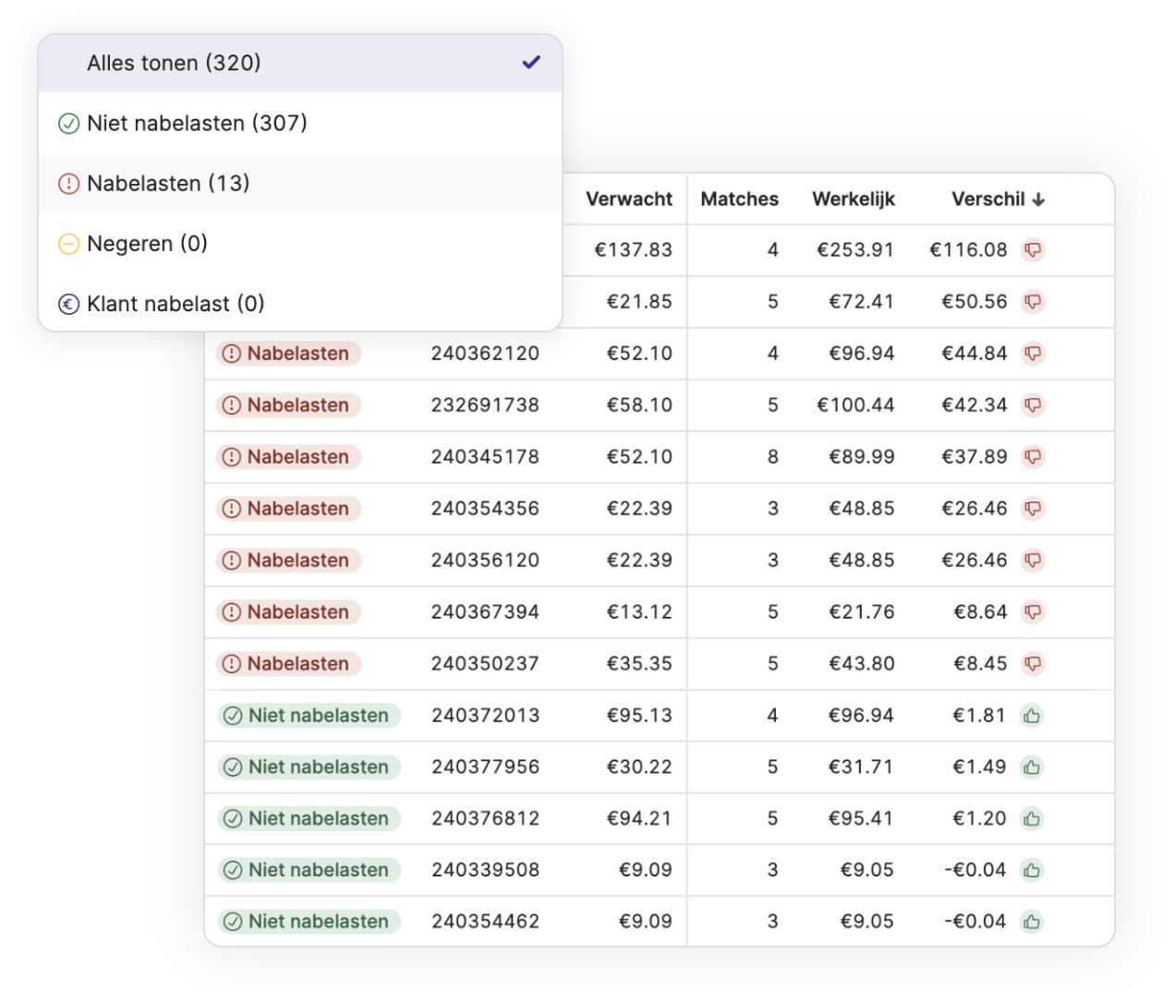The width and height of the screenshot is (1175, 990).
Task: Click invoice number 240377956
Action: tap(485, 767)
